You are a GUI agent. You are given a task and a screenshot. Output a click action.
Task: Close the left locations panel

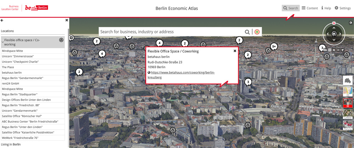point(67,20)
